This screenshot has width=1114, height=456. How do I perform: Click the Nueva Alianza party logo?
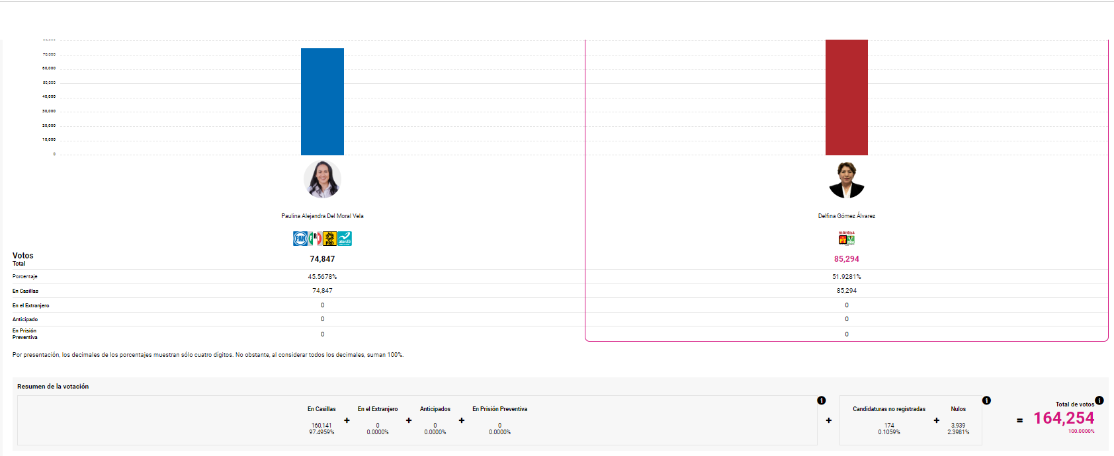pyautogui.click(x=345, y=239)
